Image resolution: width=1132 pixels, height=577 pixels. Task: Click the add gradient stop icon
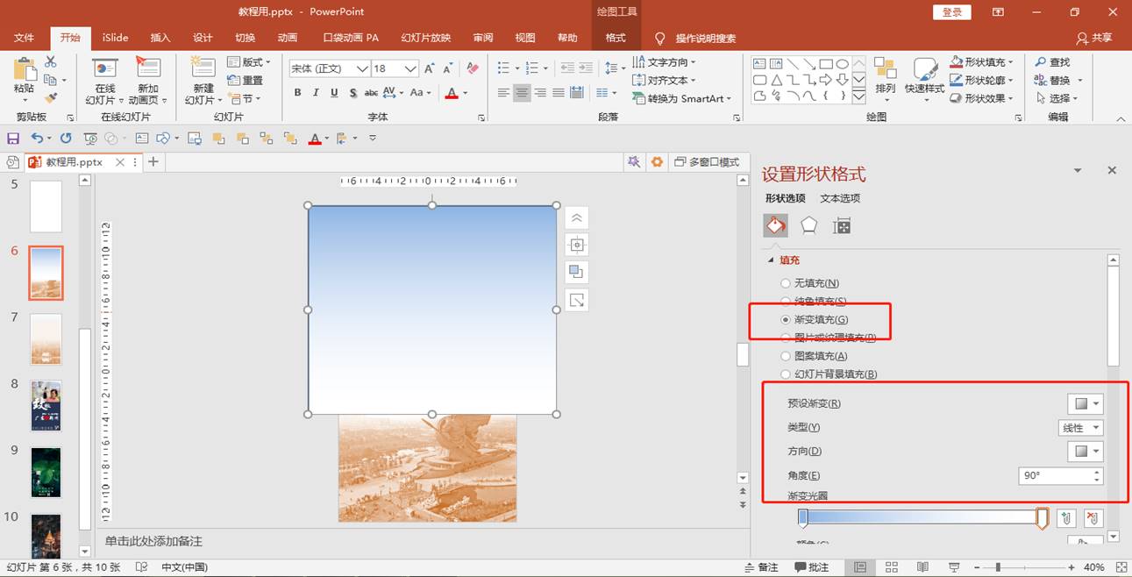click(x=1065, y=518)
